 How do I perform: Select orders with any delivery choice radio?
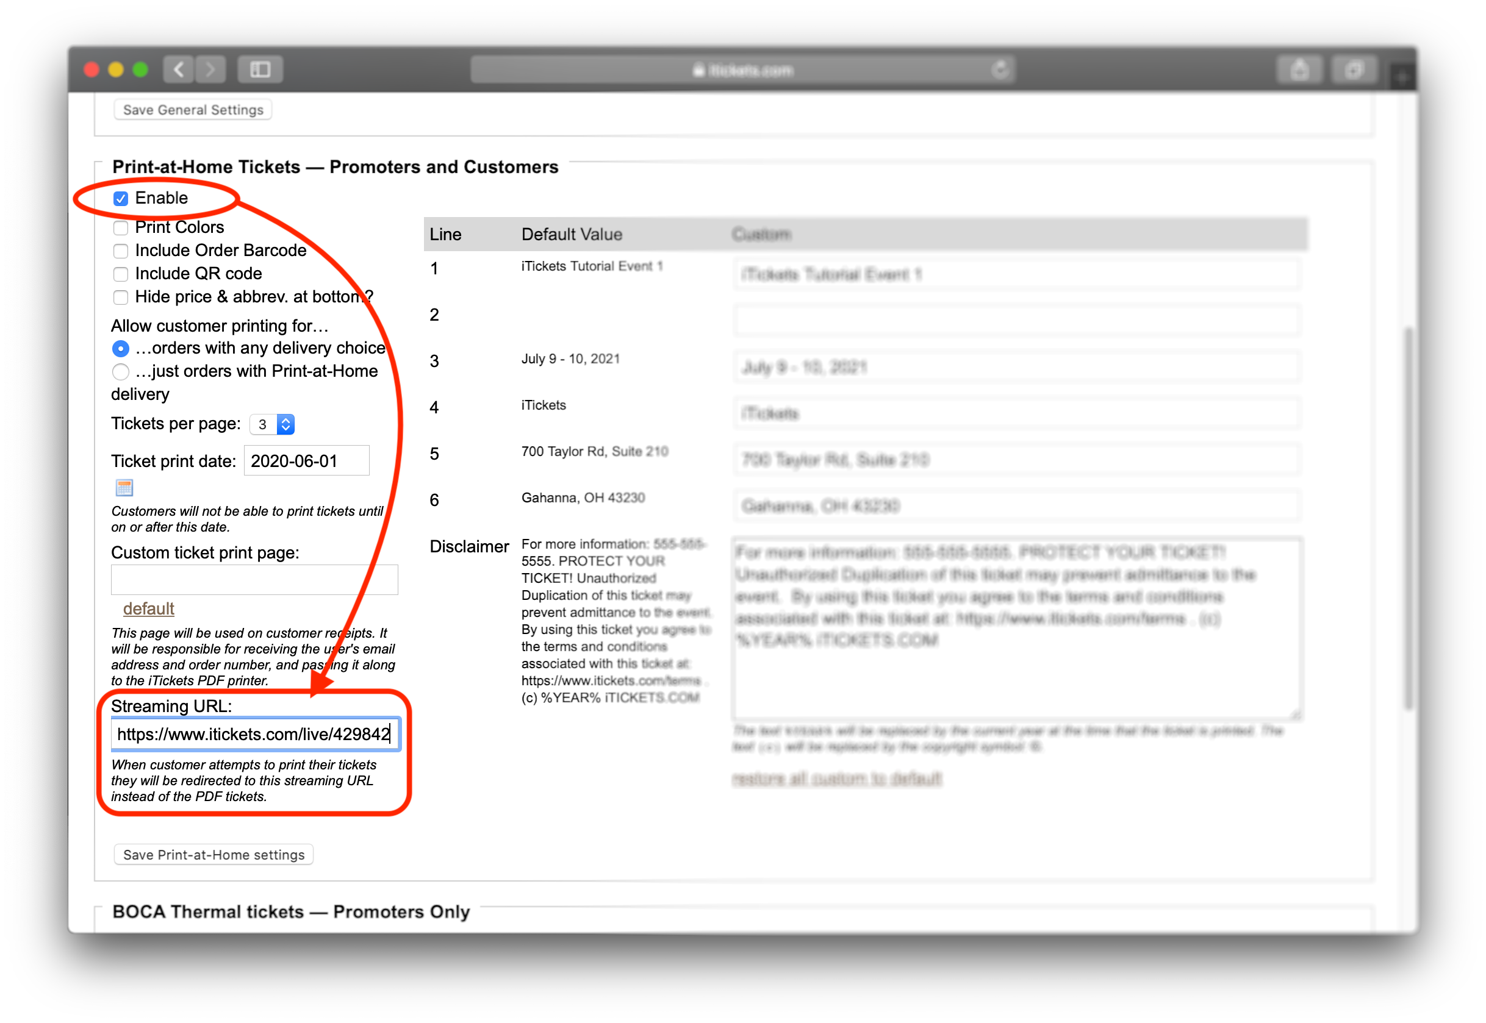click(x=121, y=349)
